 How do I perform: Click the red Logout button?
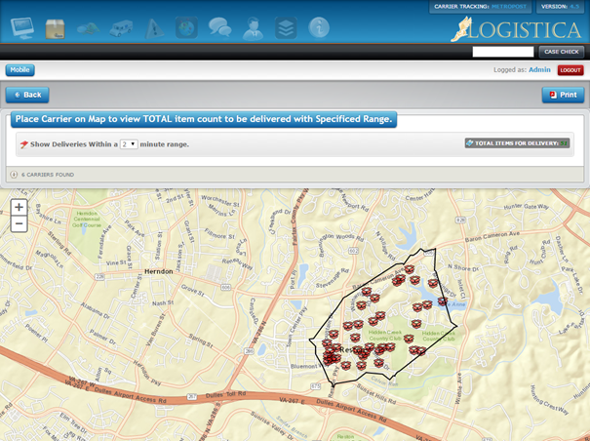(570, 70)
